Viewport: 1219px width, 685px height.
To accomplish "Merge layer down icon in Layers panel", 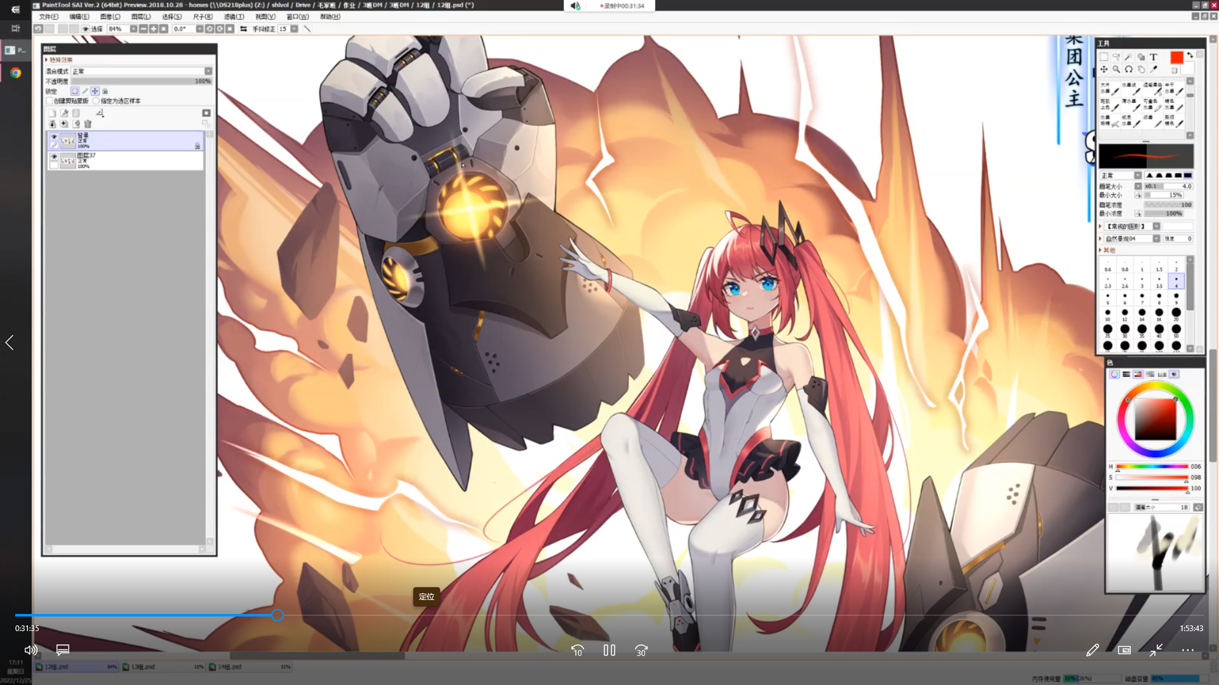I will coord(53,124).
